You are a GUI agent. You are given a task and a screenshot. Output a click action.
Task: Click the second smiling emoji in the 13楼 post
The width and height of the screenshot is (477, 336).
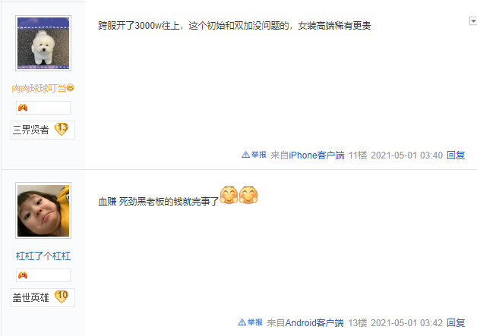[x=248, y=194]
